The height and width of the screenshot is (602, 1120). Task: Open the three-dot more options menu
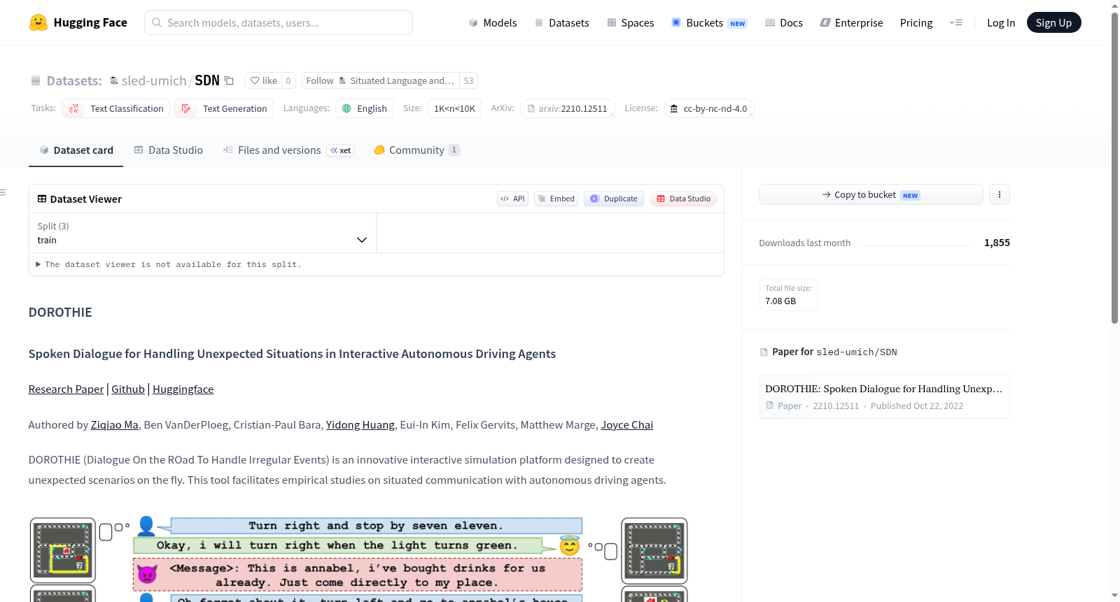pos(1000,194)
